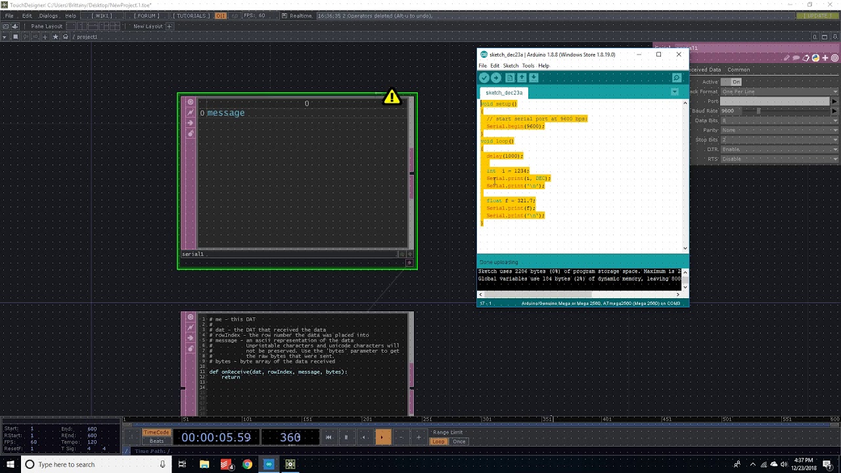The image size is (841, 473).
Task: Open the Arduino Serial Monitor
Action: tap(677, 78)
